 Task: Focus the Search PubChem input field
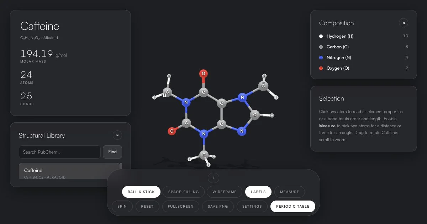(60, 152)
